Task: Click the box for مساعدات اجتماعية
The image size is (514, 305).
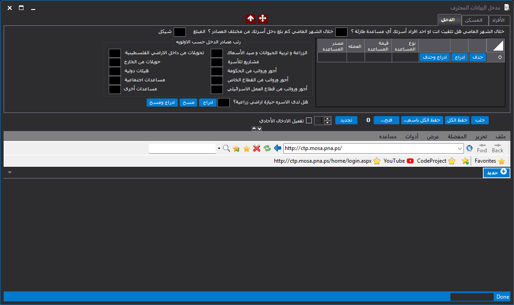Action: [x=115, y=80]
